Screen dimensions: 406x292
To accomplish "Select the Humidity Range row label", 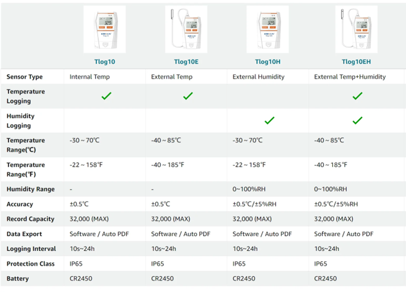I will pyautogui.click(x=30, y=189).
